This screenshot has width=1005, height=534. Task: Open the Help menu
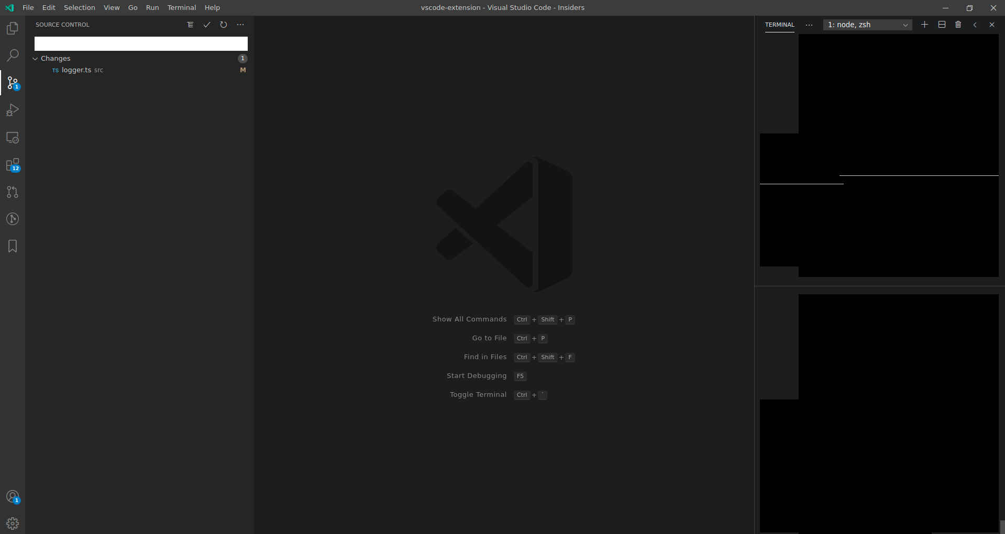point(212,7)
